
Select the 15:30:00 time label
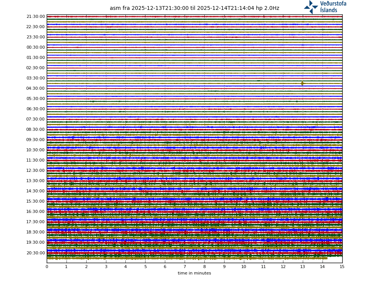tap(36, 202)
